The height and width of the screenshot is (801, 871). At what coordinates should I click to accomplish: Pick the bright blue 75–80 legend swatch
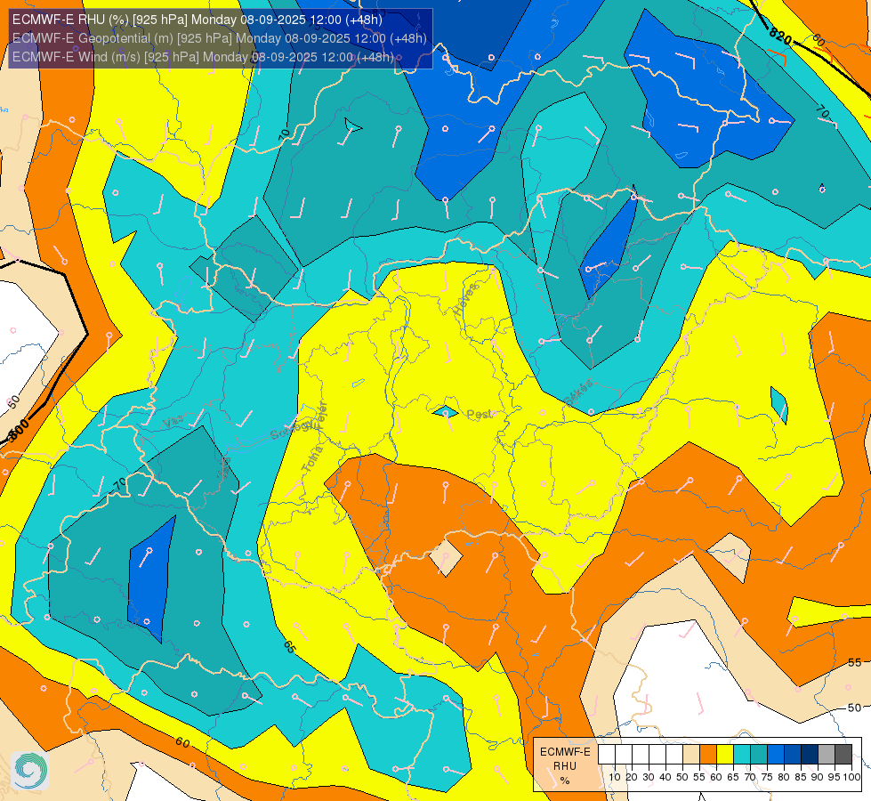(x=776, y=755)
